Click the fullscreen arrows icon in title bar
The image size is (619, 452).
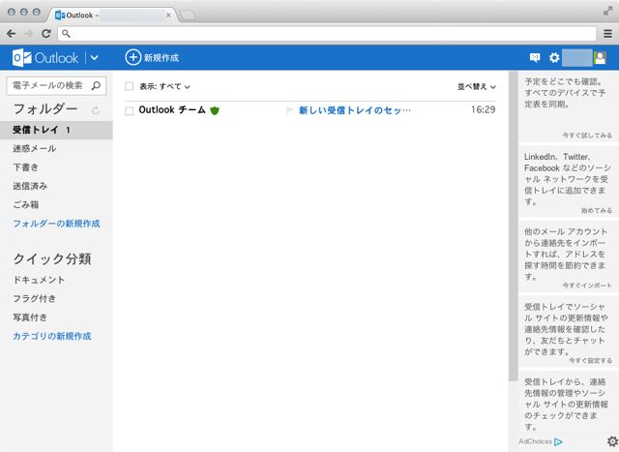(x=607, y=11)
